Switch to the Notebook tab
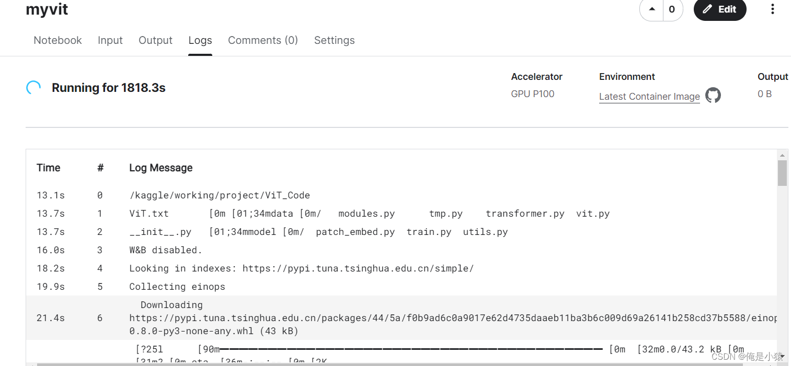The image size is (791, 366). [x=58, y=40]
